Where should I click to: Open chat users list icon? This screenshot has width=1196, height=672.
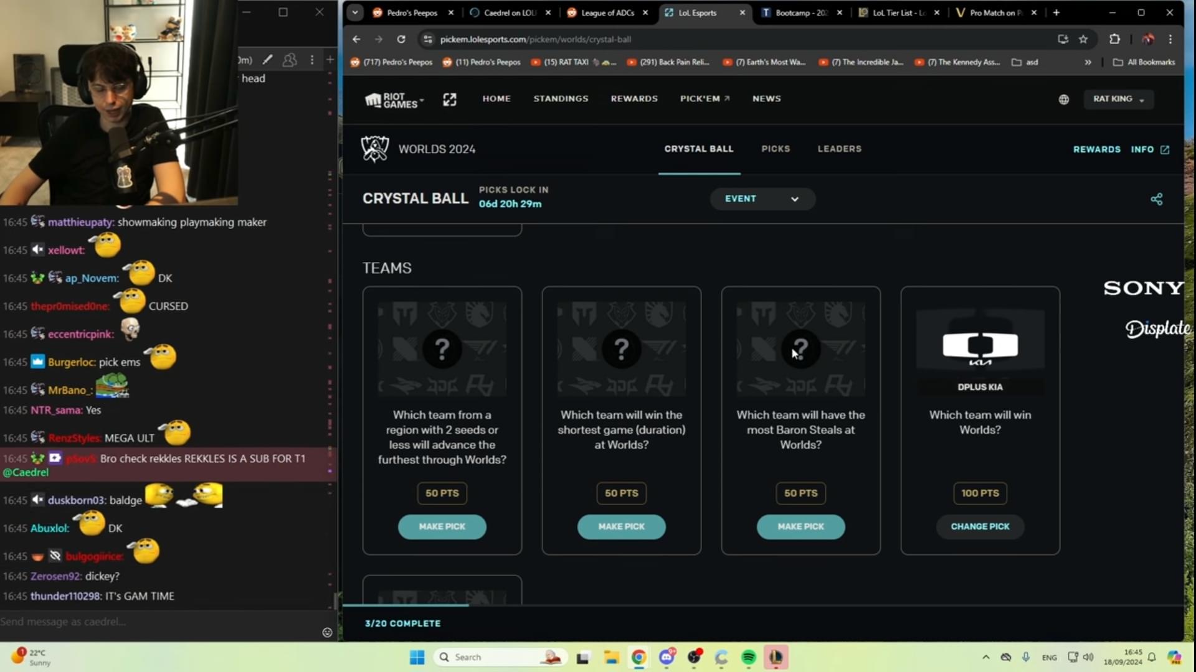coord(290,60)
